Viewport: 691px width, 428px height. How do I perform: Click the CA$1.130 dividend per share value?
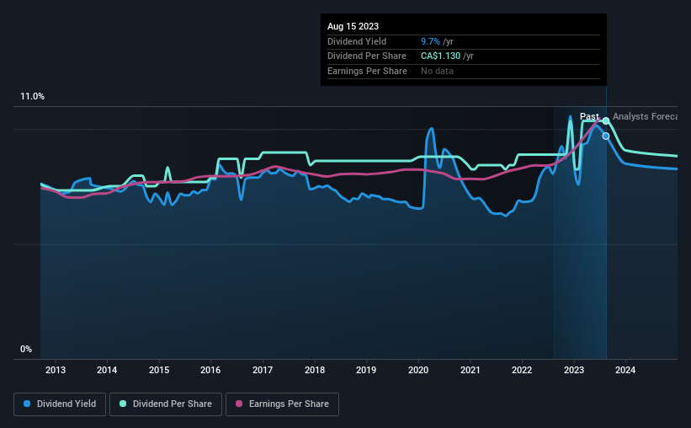[441, 56]
